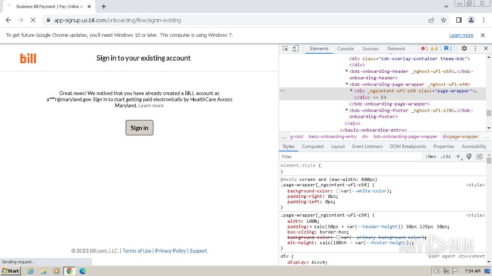Open the Privacy Policy link
492x276 pixels.
coord(171,251)
